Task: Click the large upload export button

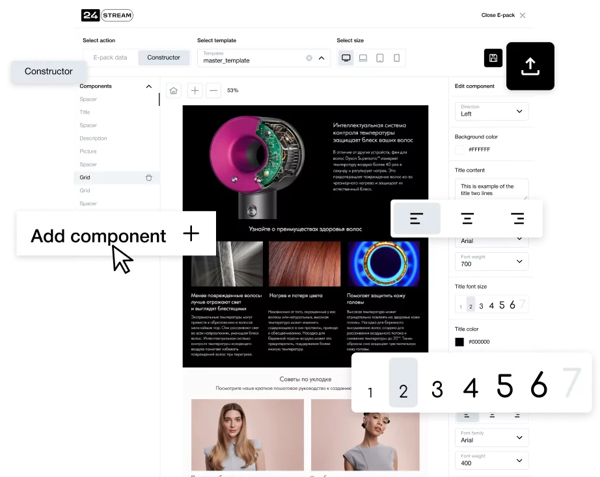Action: pyautogui.click(x=530, y=66)
